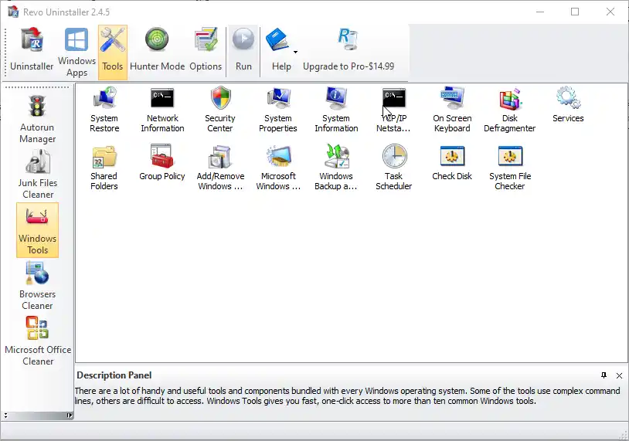The height and width of the screenshot is (441, 629).
Task: Select the Tools toolbar button
Action: [x=112, y=52]
